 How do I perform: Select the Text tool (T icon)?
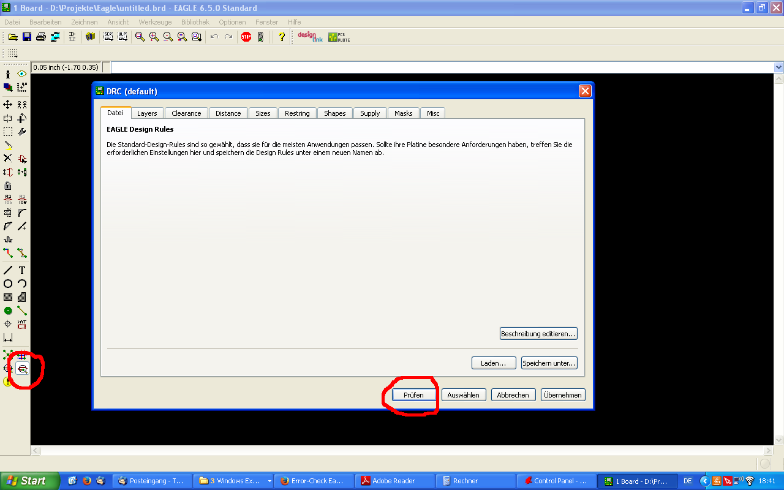[22, 270]
